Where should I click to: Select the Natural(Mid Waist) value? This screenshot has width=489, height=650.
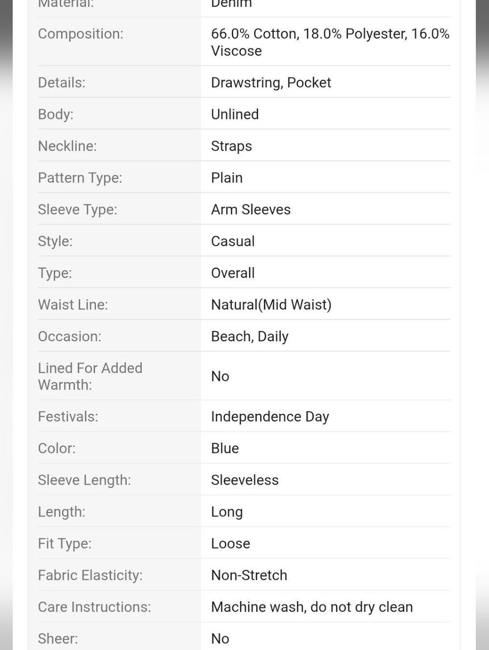pos(271,305)
